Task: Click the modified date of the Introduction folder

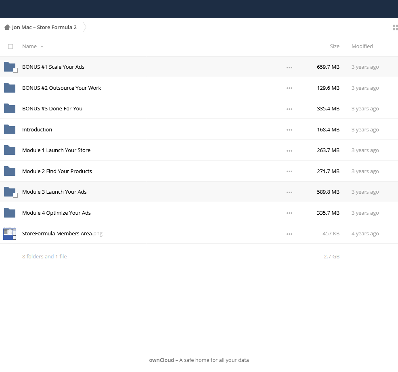Action: pos(365,129)
